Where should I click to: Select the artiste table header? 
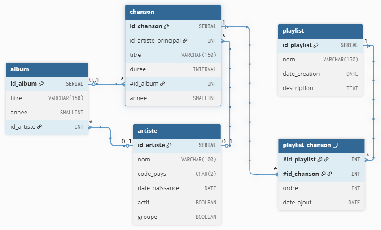[177, 131]
